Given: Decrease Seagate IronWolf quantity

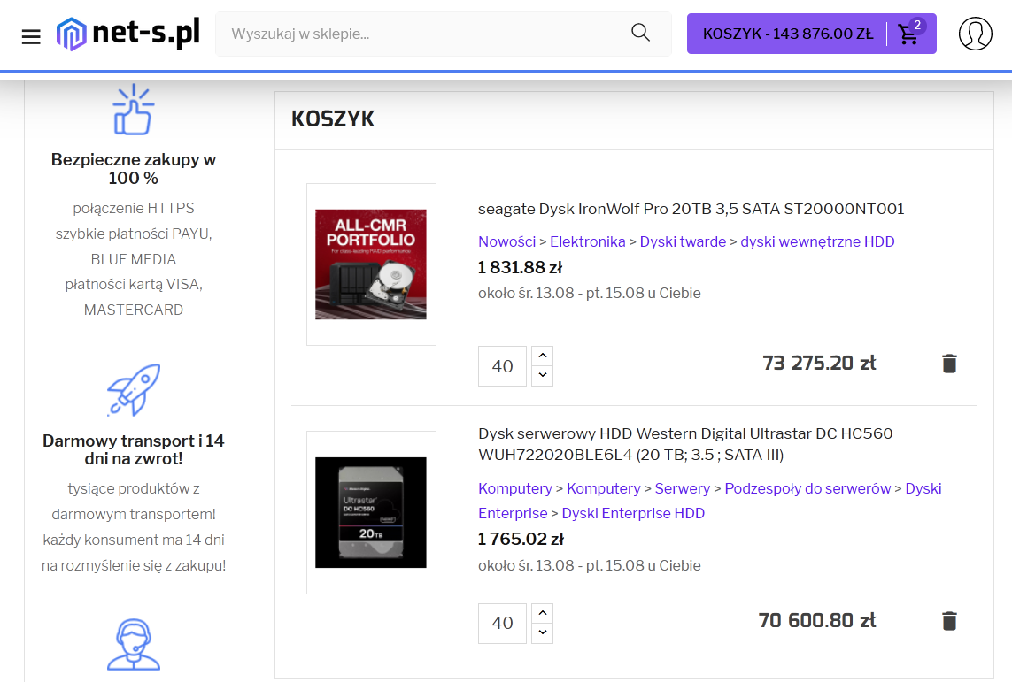Looking at the screenshot, I should (x=542, y=376).
